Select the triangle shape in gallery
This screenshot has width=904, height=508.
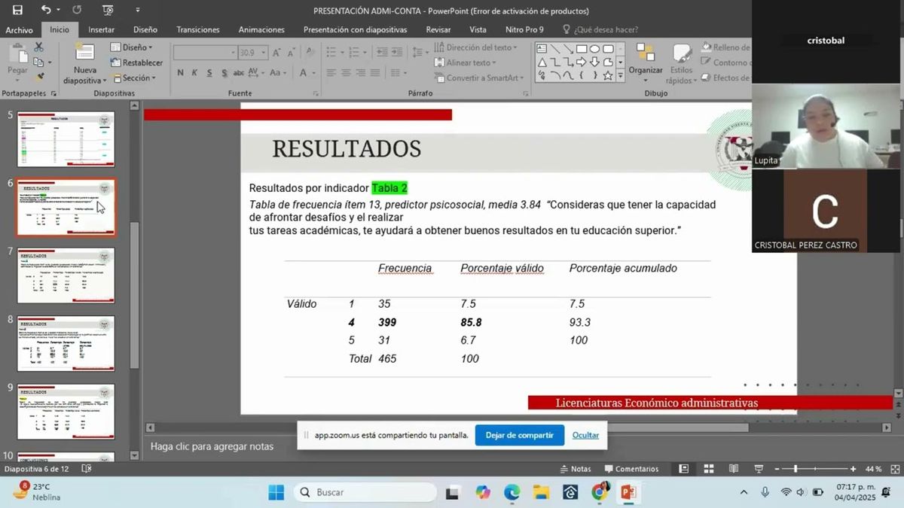(x=542, y=62)
